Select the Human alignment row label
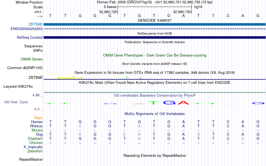 pos(37,122)
